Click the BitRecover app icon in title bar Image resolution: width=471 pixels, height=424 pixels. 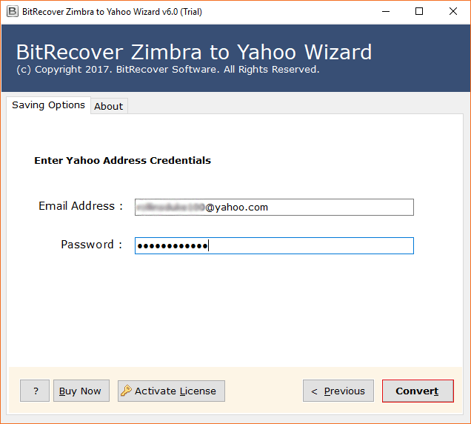click(x=12, y=11)
